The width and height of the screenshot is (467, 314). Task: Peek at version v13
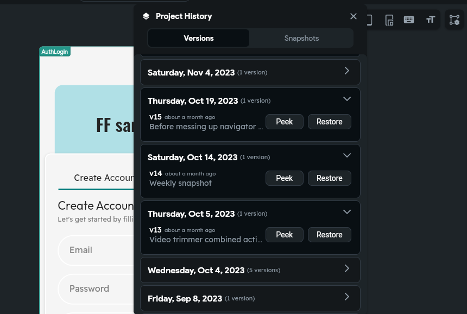point(285,235)
